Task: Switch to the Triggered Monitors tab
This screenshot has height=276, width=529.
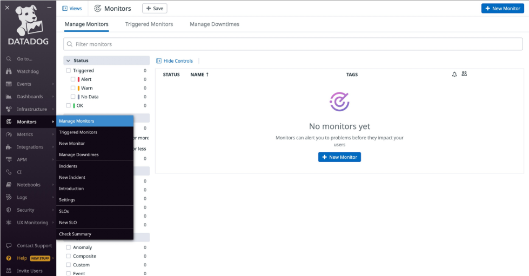Action: click(149, 24)
